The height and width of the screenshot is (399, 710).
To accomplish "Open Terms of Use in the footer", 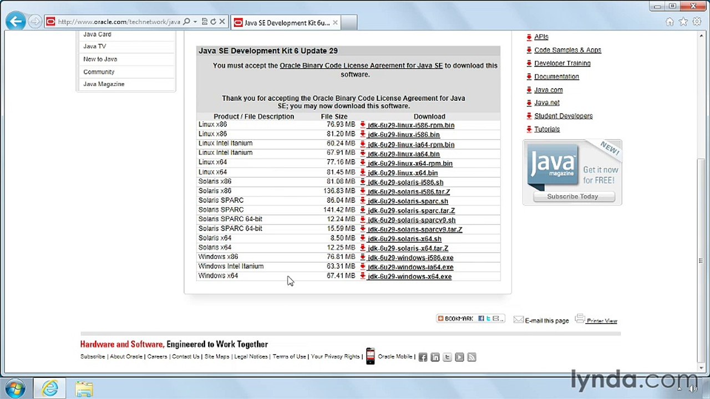I will 289,357.
